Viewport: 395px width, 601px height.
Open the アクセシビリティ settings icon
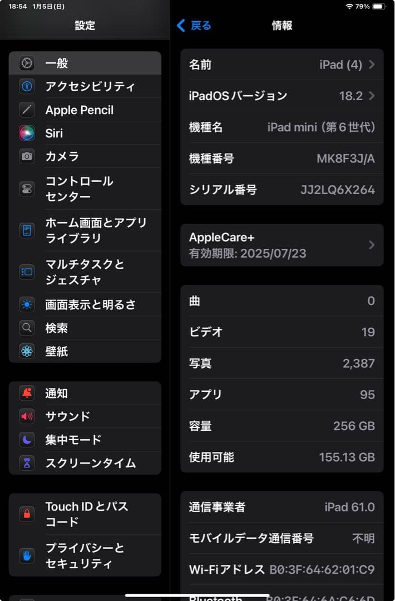pyautogui.click(x=27, y=86)
